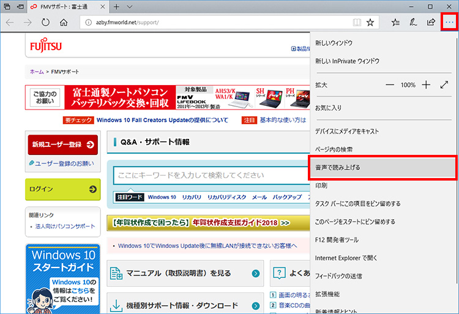Image resolution: width=459 pixels, height=314 pixels.
Task: Zoom out with the minus button
Action: coord(390,85)
